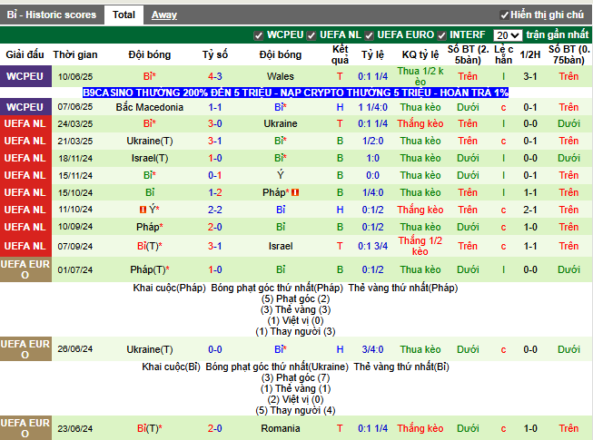
Task: Click the 2-0 score against Romania
Action: click(215, 428)
